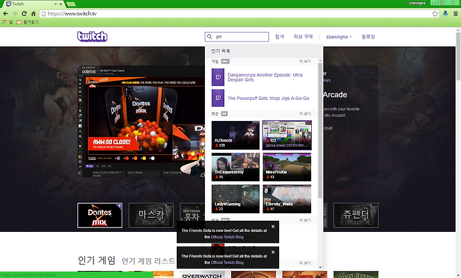Open the browser home icon
The image size is (461, 278).
(33, 13)
